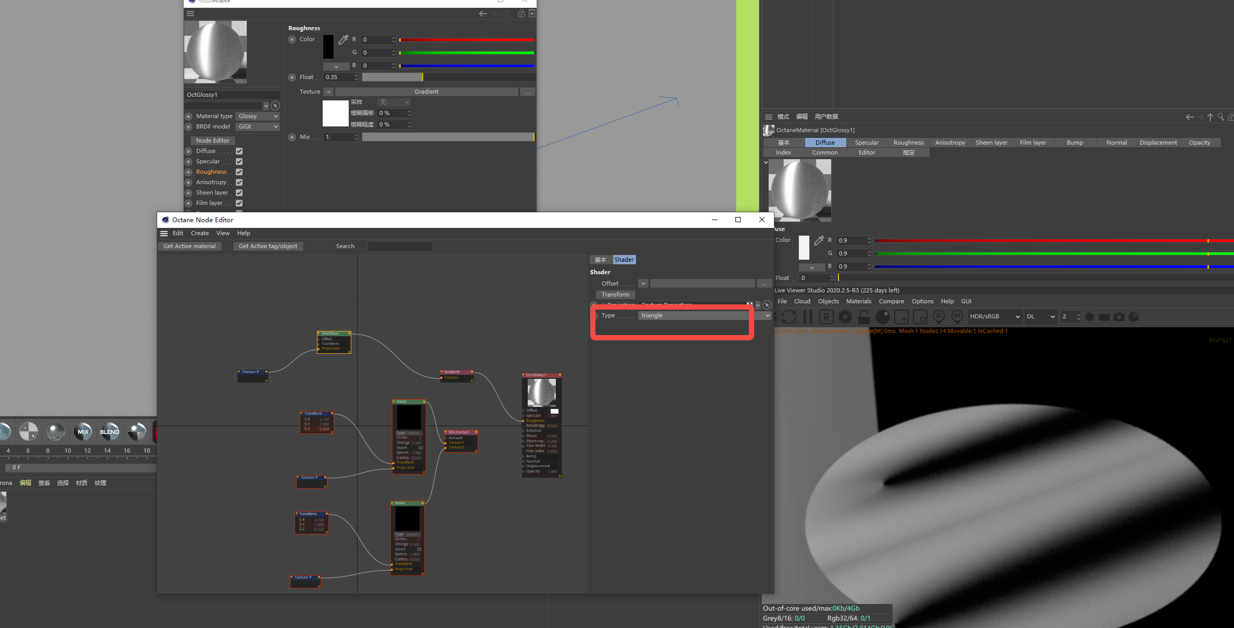Image resolution: width=1234 pixels, height=628 pixels.
Task: Select the material picker M icon
Action: (958, 317)
